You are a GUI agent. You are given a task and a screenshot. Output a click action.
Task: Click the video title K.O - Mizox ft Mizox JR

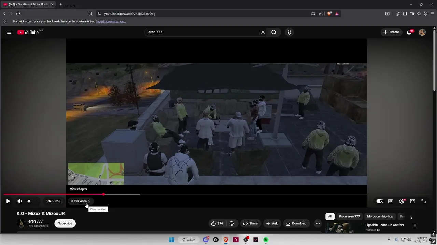41,213
